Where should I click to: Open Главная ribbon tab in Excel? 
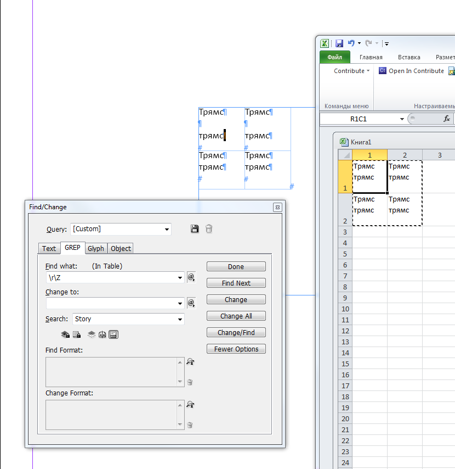pos(371,57)
